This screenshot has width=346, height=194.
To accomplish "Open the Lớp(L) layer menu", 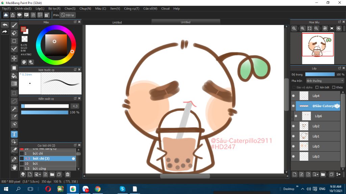I will tap(40, 8).
